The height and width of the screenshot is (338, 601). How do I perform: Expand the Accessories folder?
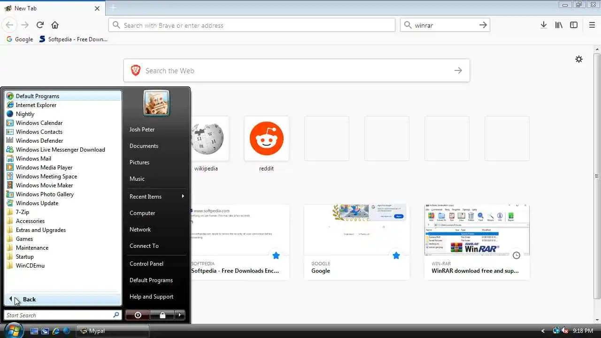(63, 221)
